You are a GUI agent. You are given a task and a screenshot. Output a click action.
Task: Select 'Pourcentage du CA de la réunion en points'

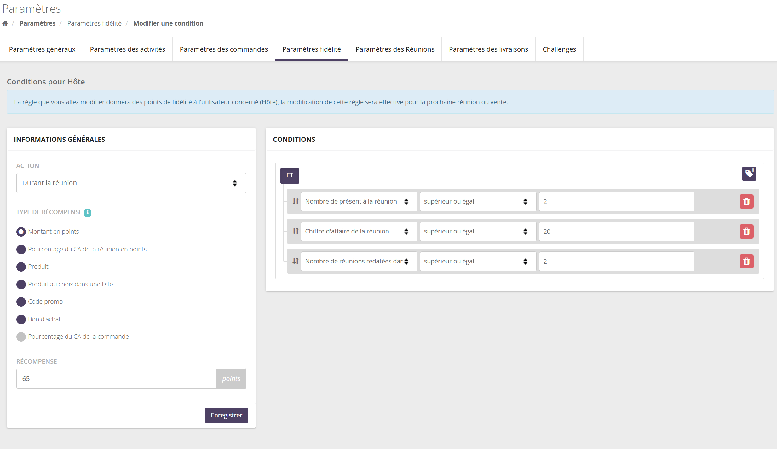[x=21, y=250]
